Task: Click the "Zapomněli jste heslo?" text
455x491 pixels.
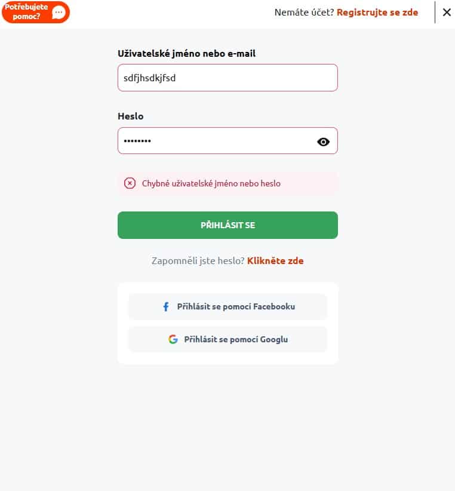Action: click(x=199, y=261)
